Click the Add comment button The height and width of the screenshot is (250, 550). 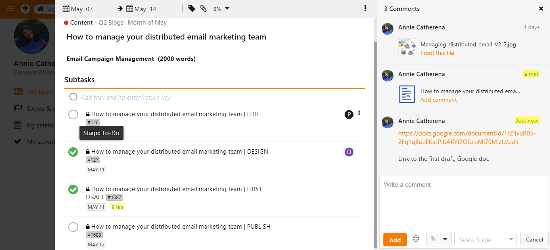coord(395,240)
